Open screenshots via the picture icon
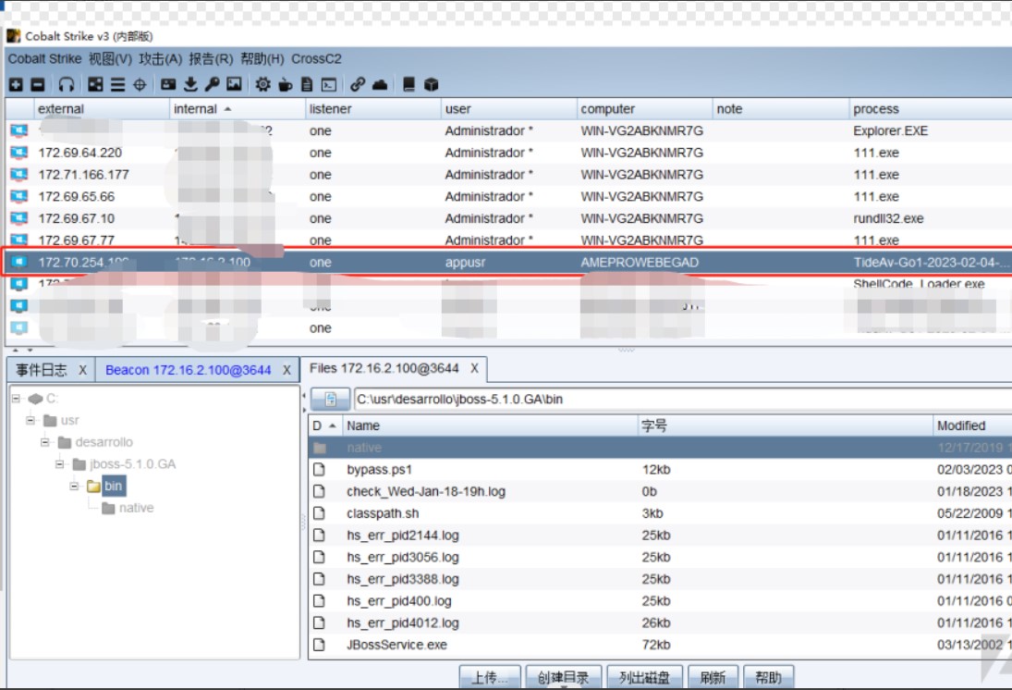Image resolution: width=1012 pixels, height=690 pixels. point(234,84)
